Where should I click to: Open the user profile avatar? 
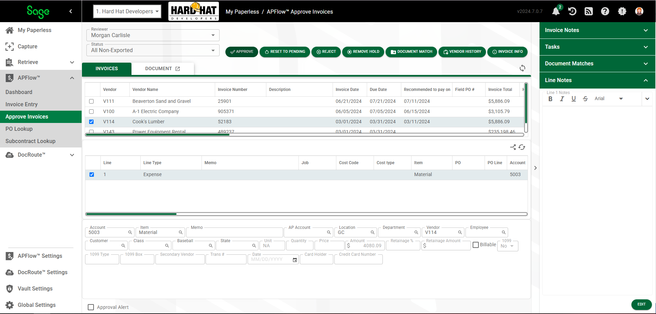tap(639, 11)
